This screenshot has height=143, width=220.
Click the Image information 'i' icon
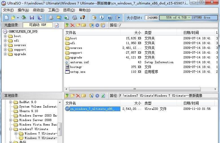pos(102,18)
